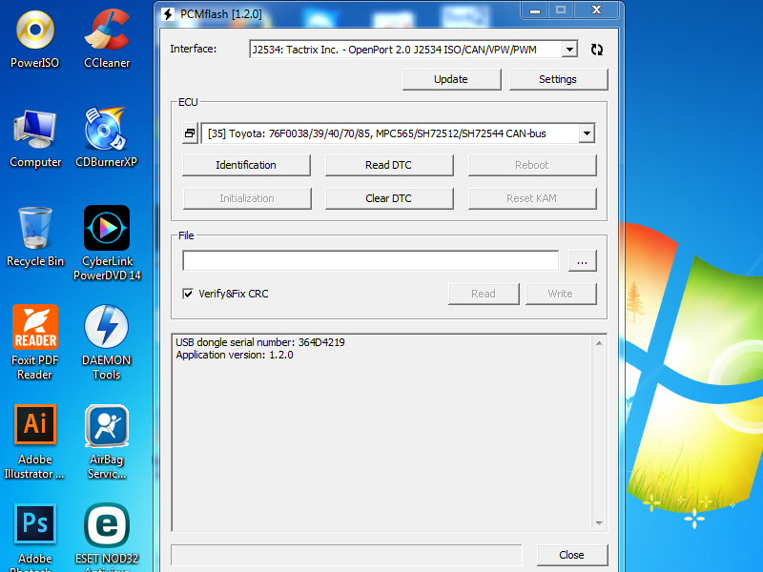The image size is (763, 572).
Task: Click the Update button
Action: point(451,79)
